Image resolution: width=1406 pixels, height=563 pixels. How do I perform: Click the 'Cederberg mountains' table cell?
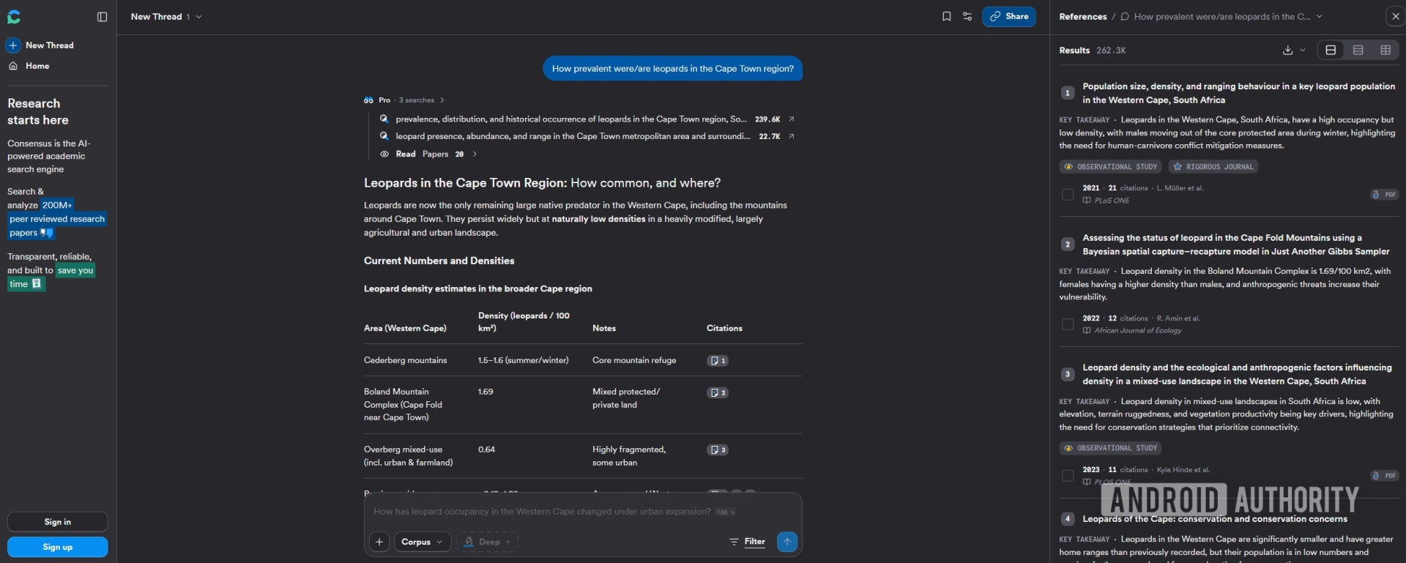(x=405, y=360)
